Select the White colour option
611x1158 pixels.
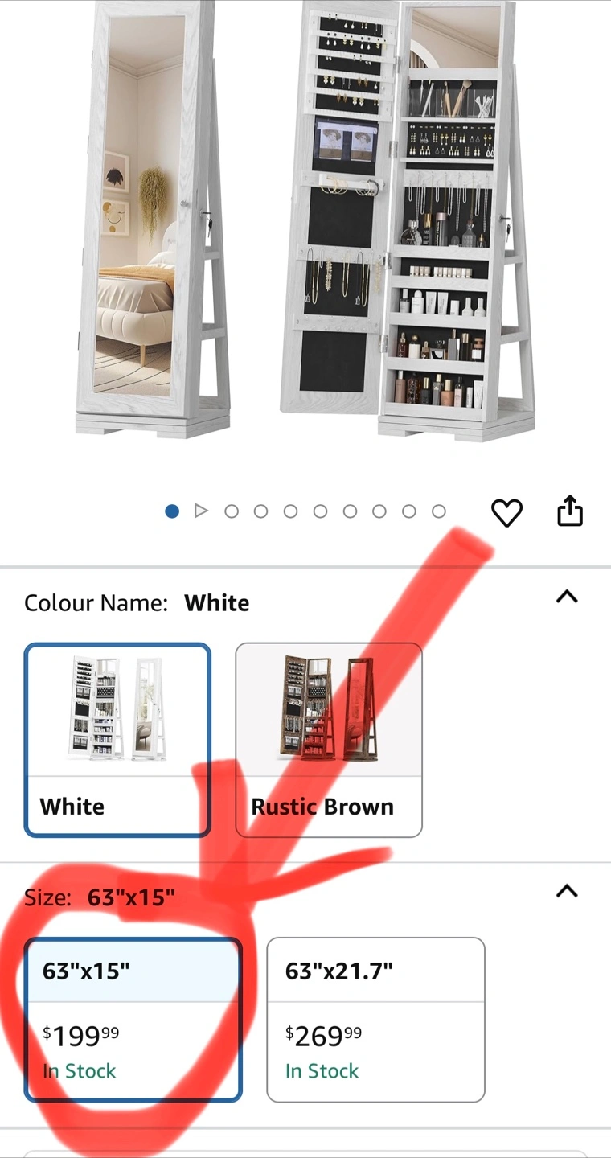click(x=117, y=740)
